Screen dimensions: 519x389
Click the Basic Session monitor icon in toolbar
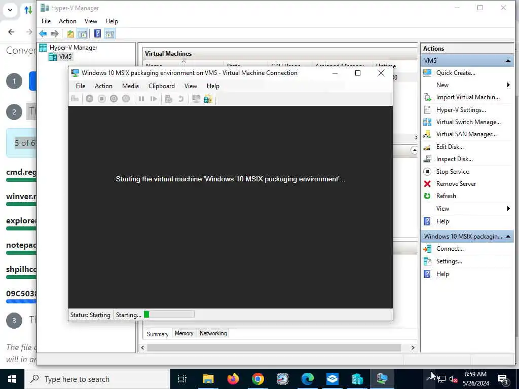(196, 99)
